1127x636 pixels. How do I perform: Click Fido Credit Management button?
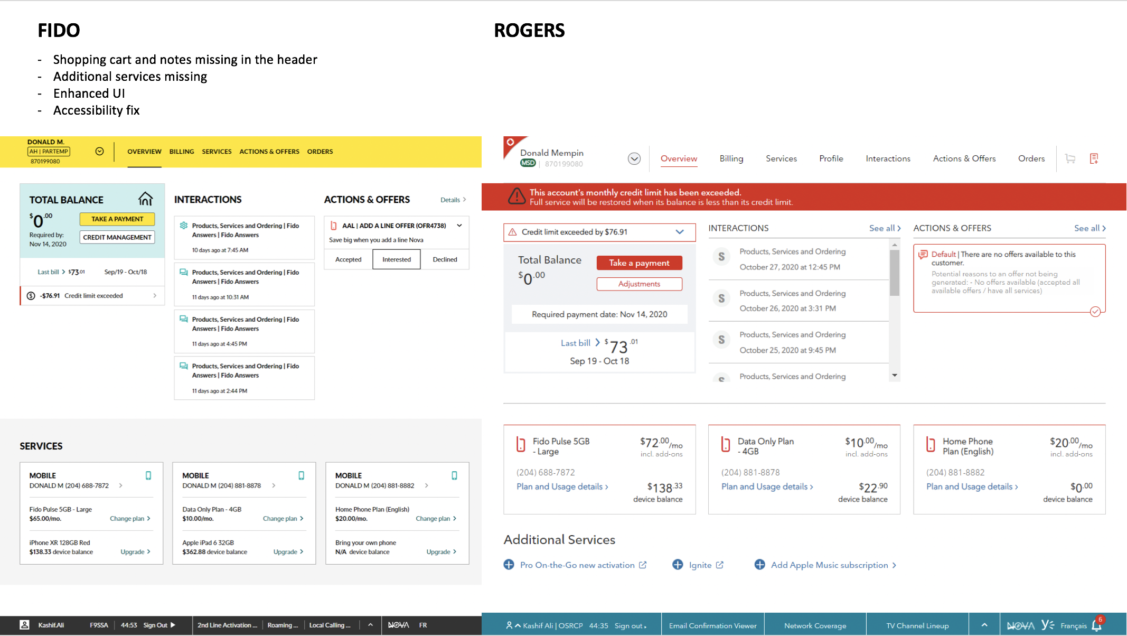117,237
